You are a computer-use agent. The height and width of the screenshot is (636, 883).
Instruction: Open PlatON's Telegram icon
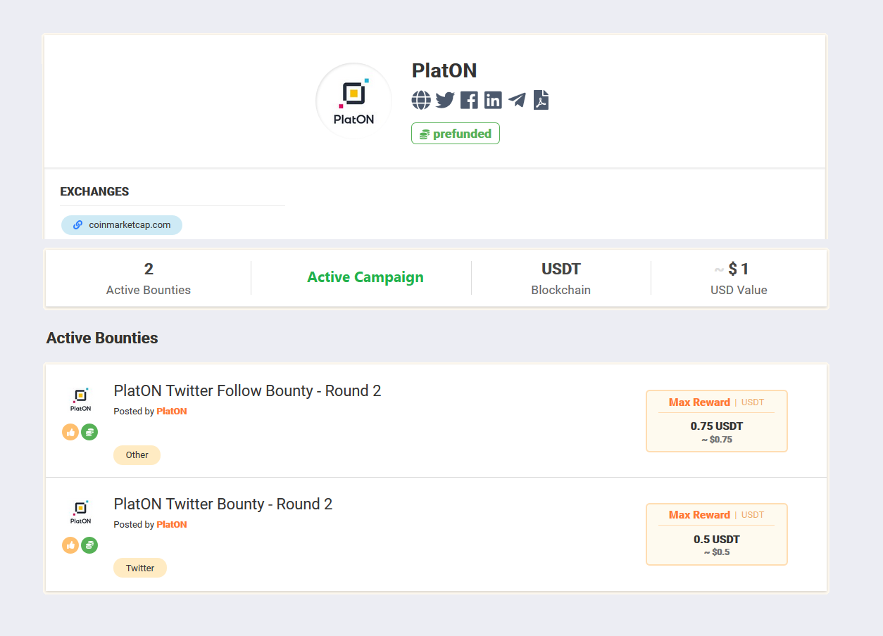517,100
